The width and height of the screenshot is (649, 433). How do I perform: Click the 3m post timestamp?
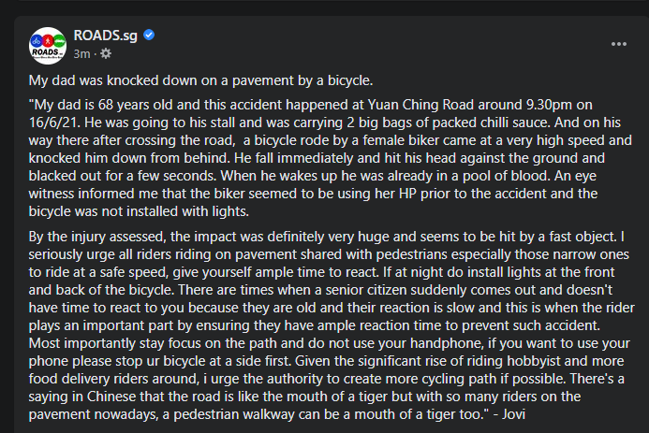[81, 53]
